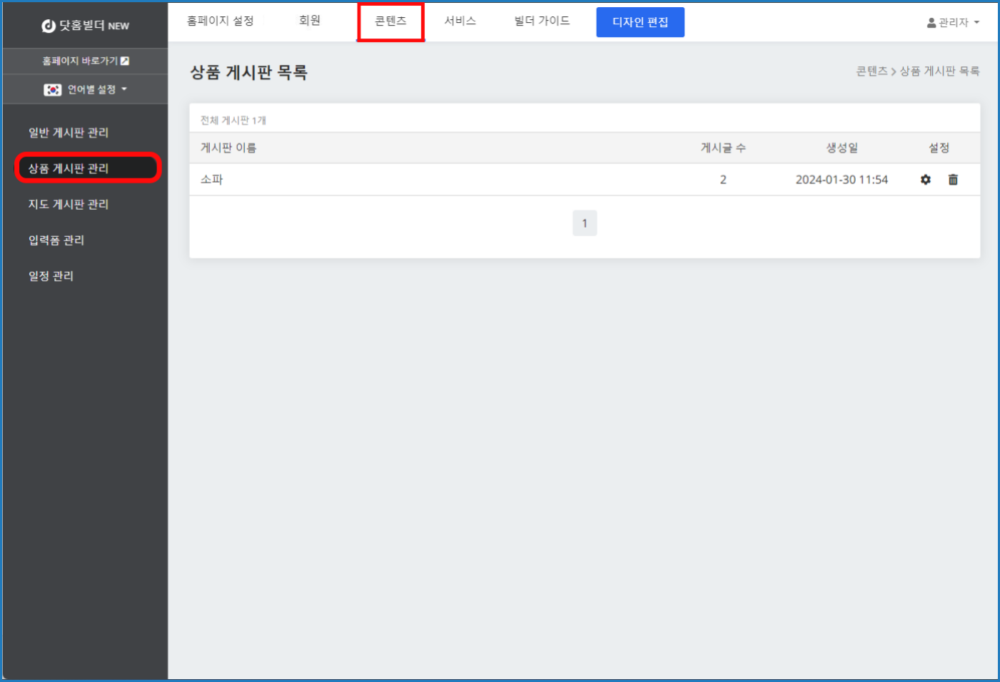1000x682 pixels.
Task: Click the 관리자 user profile icon
Action: (x=931, y=23)
